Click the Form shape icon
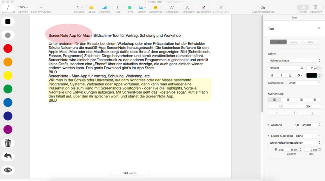 click(x=129, y=7)
